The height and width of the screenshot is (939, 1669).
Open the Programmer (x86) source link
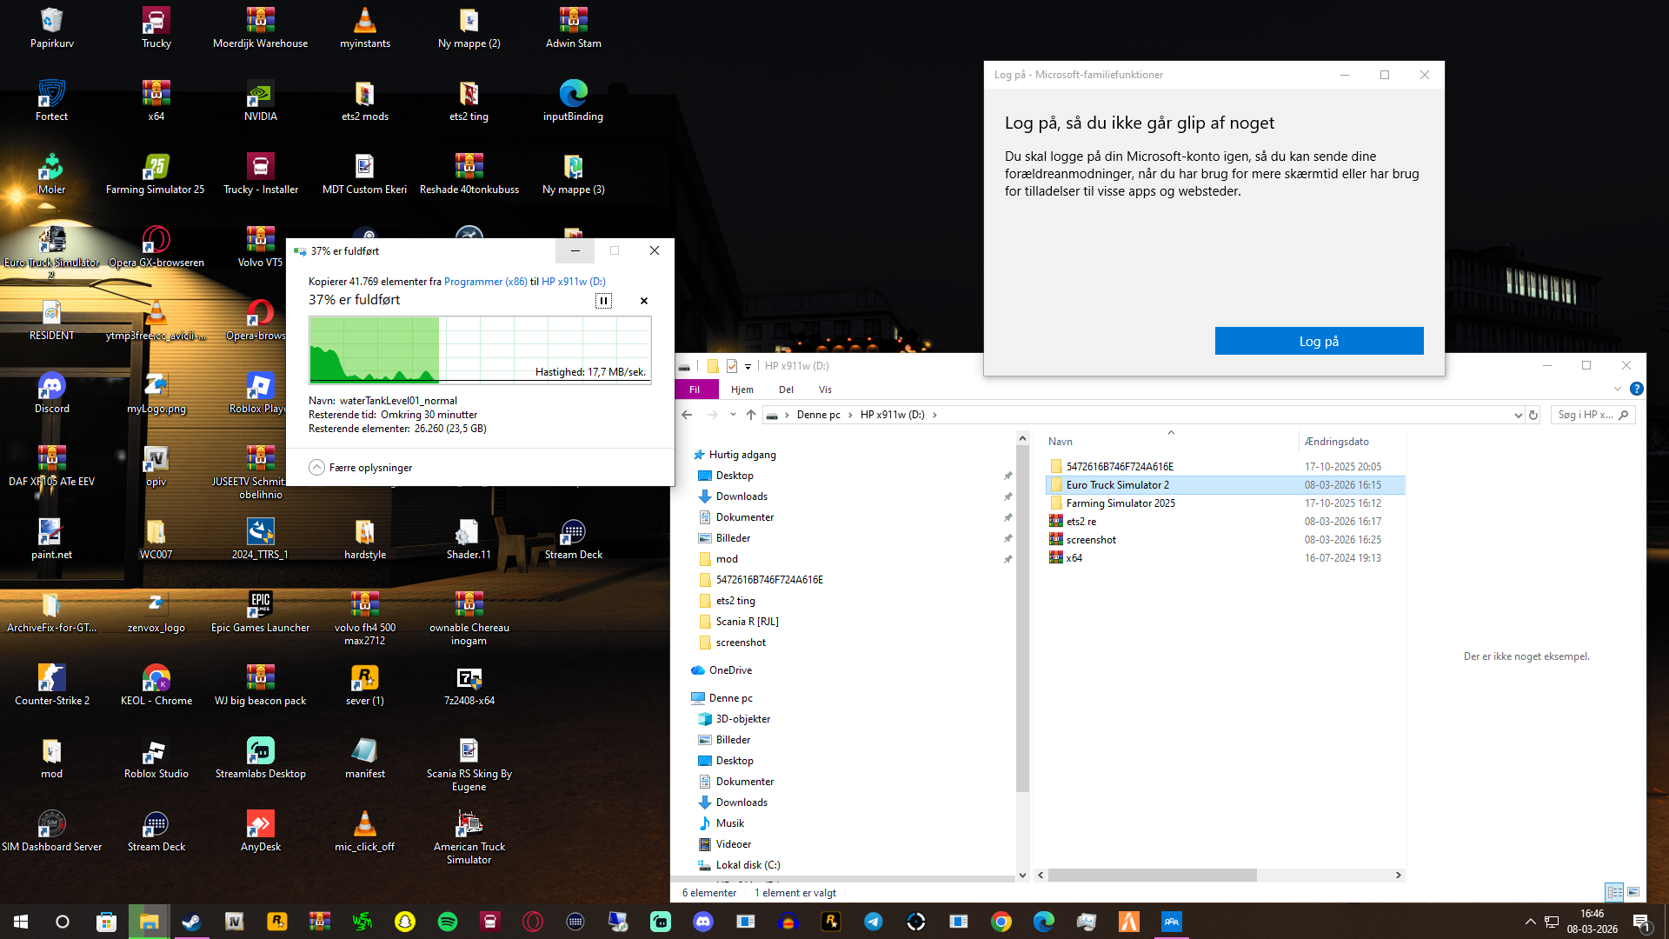click(485, 282)
